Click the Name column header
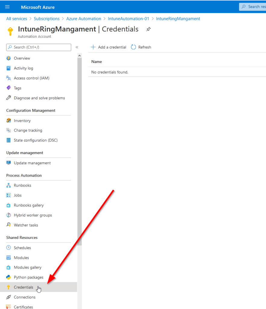This screenshot has width=266, height=309. tap(97, 62)
